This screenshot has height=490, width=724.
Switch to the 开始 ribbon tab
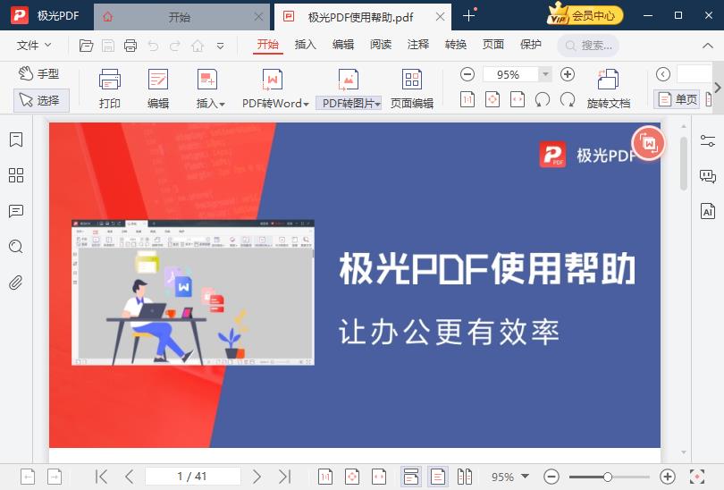pos(268,45)
